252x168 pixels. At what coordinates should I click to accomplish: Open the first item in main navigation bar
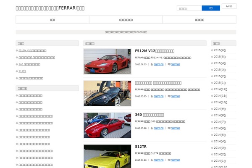click(52, 20)
